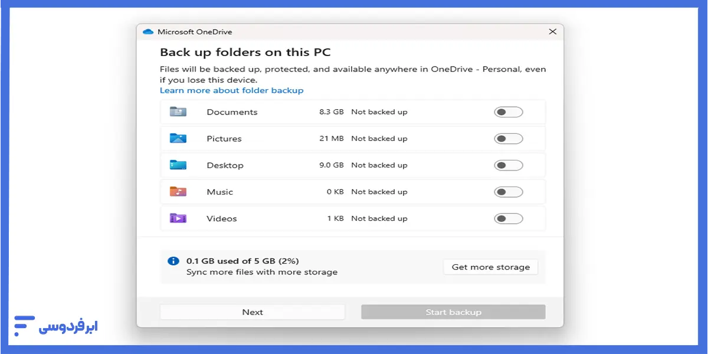The height and width of the screenshot is (354, 708).
Task: Click the Get more storage button
Action: click(491, 267)
